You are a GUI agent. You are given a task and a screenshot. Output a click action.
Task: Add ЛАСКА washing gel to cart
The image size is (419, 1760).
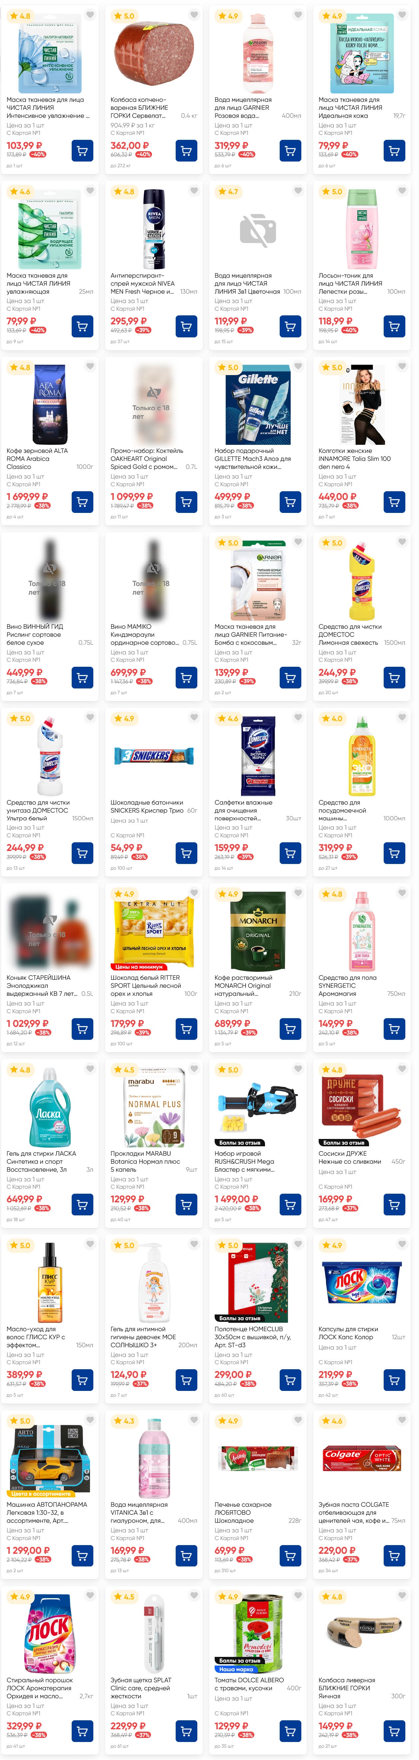click(83, 1204)
